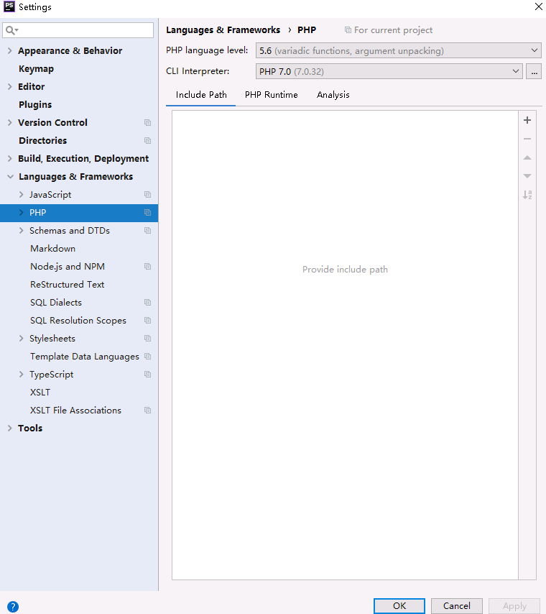Click the settings search input field
This screenshot has height=614, width=546.
78,30
